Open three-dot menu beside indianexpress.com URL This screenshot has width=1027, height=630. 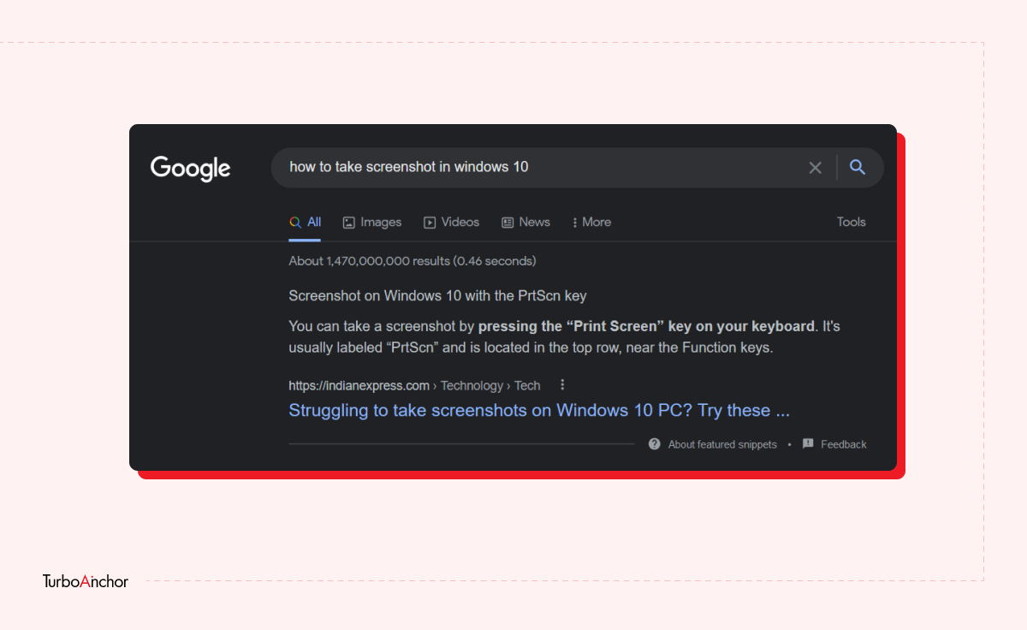point(562,385)
